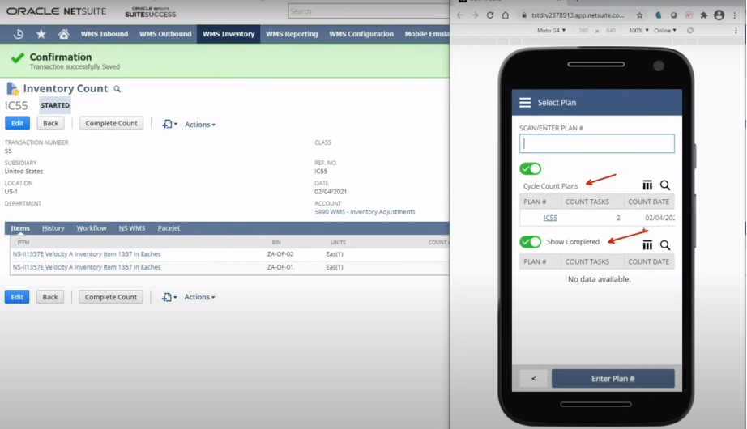Open the item link in bin ZA-OF-02 row
This screenshot has height=429, width=747.
pos(87,254)
